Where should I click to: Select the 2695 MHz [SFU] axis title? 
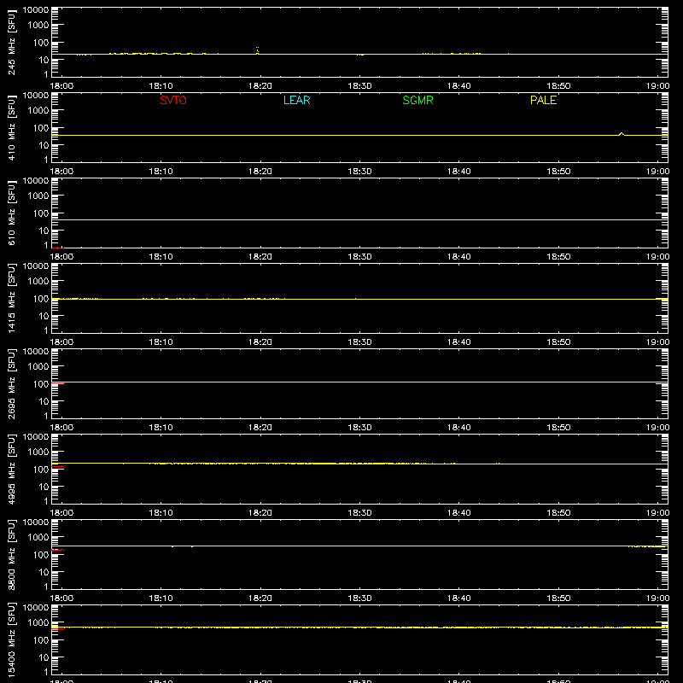(11, 383)
